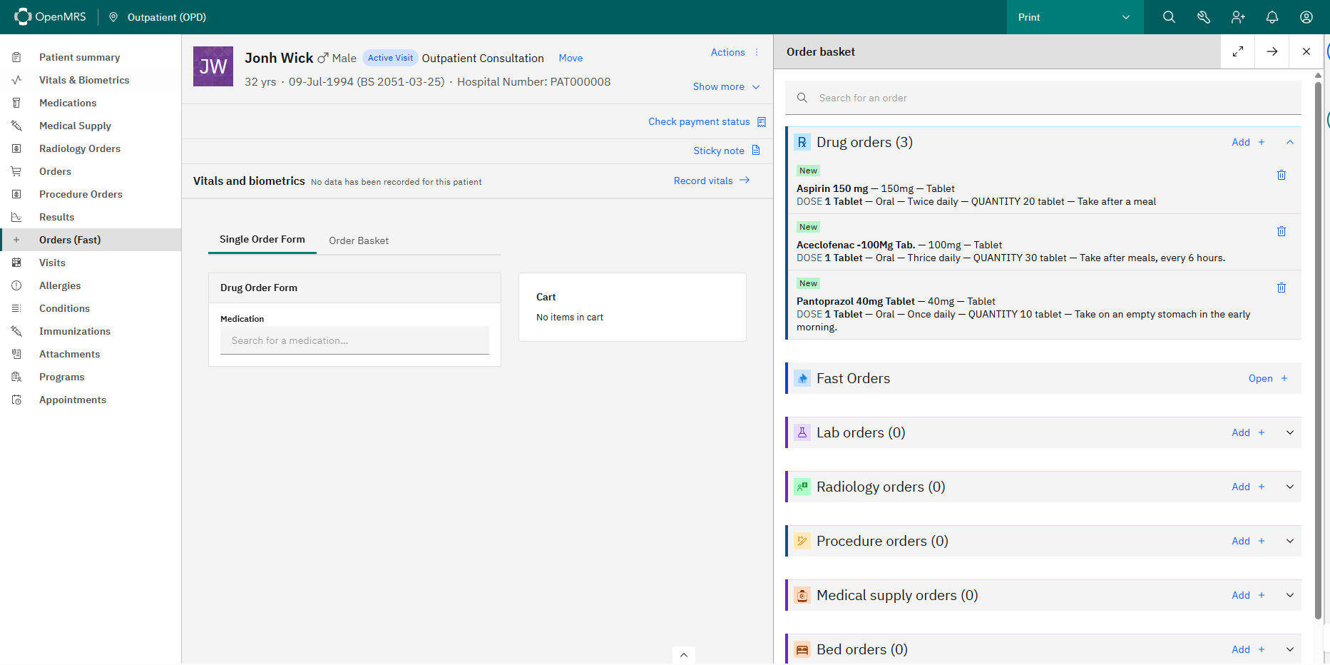Click the payment status receipt icon
The image size is (1330, 665).
tap(762, 122)
